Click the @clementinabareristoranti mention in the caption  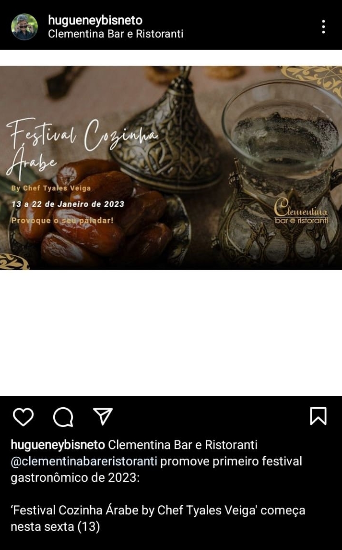coord(83,461)
